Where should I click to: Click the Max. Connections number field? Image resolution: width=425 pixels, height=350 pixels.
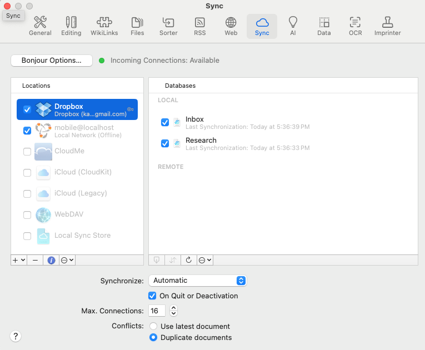tap(157, 311)
